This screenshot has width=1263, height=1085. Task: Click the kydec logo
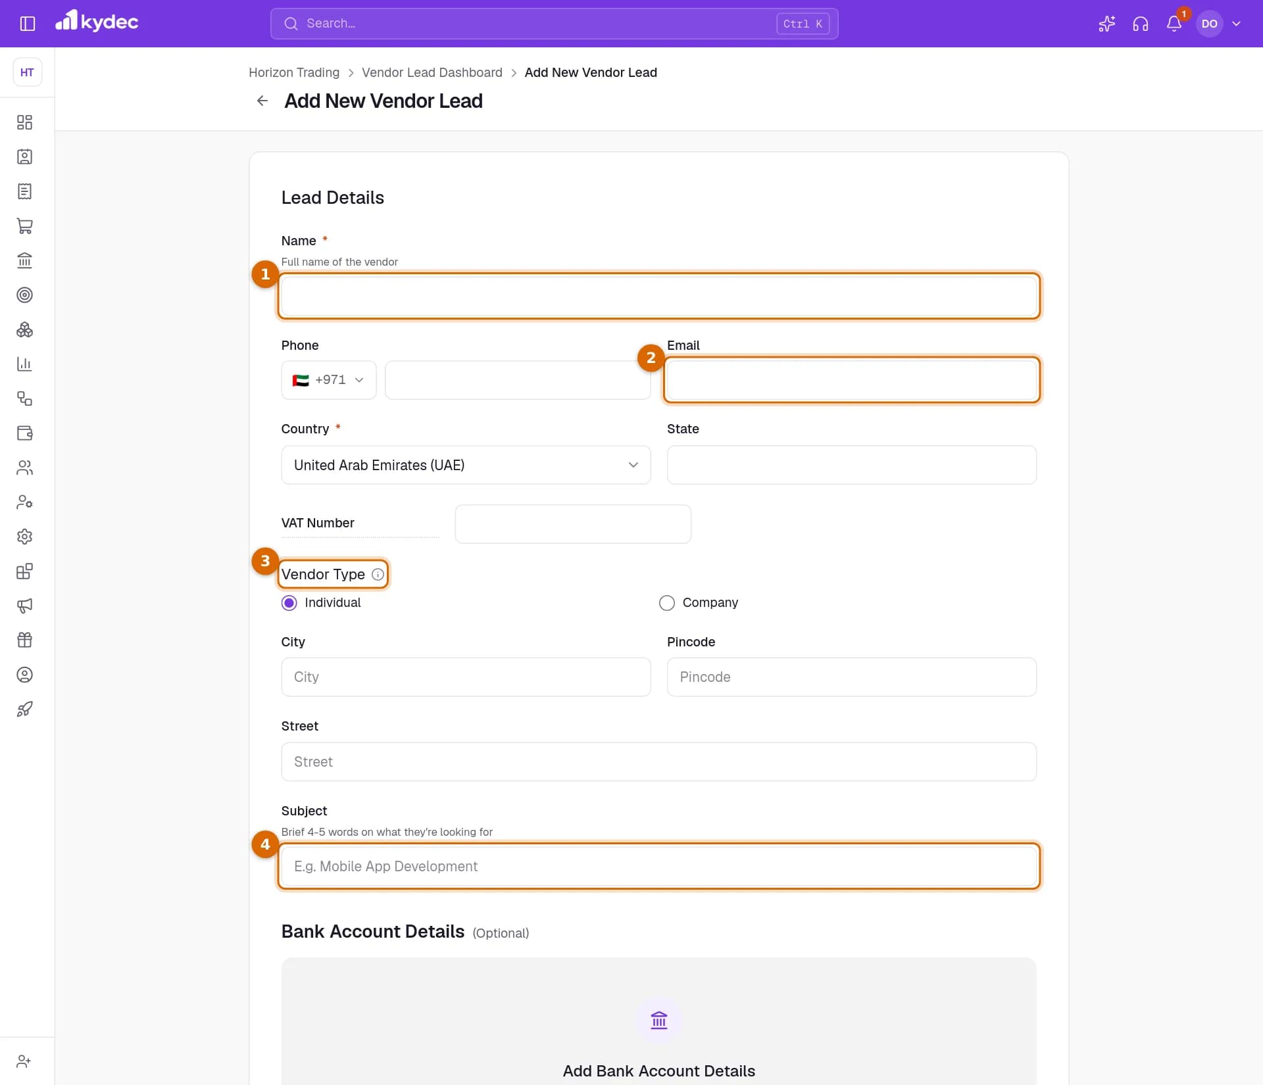pos(97,22)
